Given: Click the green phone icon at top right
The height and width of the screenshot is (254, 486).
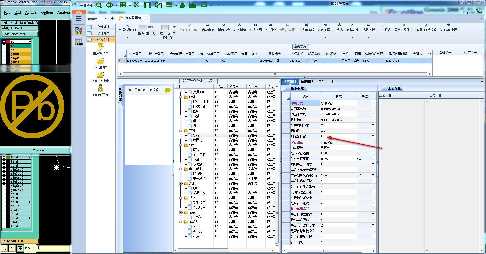Looking at the screenshot, I should (x=479, y=11).
